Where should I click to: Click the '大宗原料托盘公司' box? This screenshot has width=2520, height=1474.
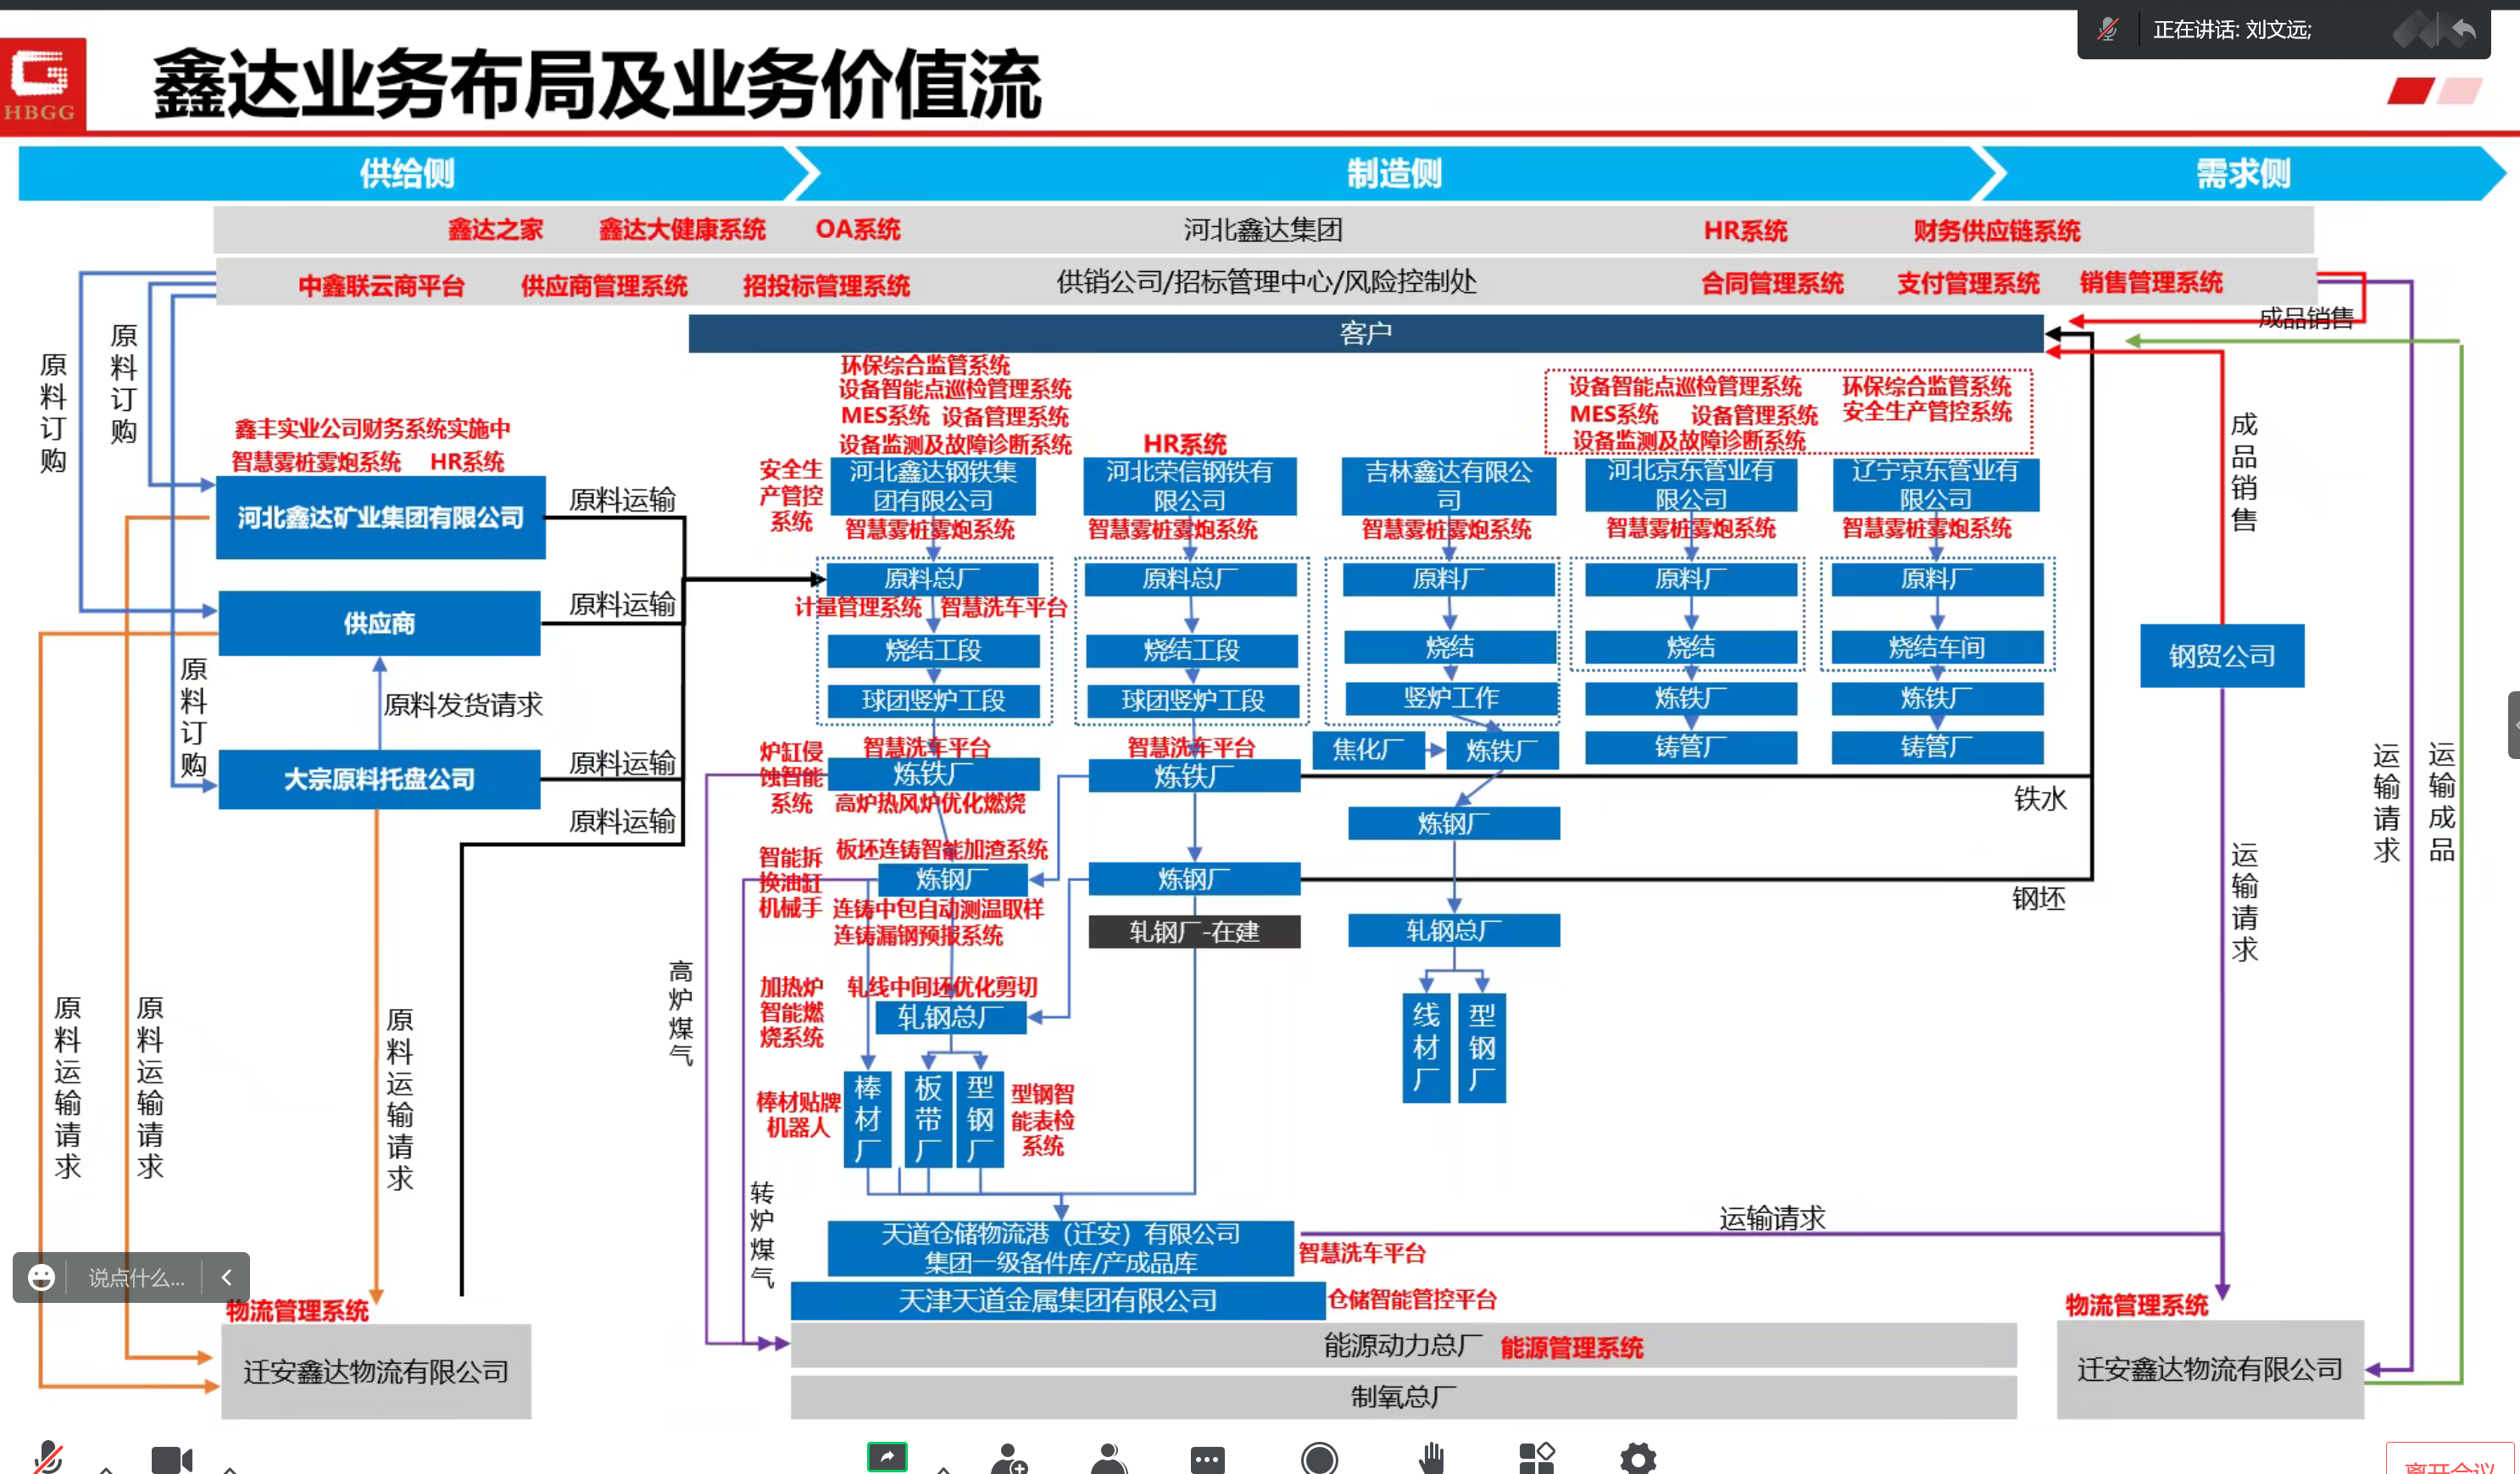(380, 779)
